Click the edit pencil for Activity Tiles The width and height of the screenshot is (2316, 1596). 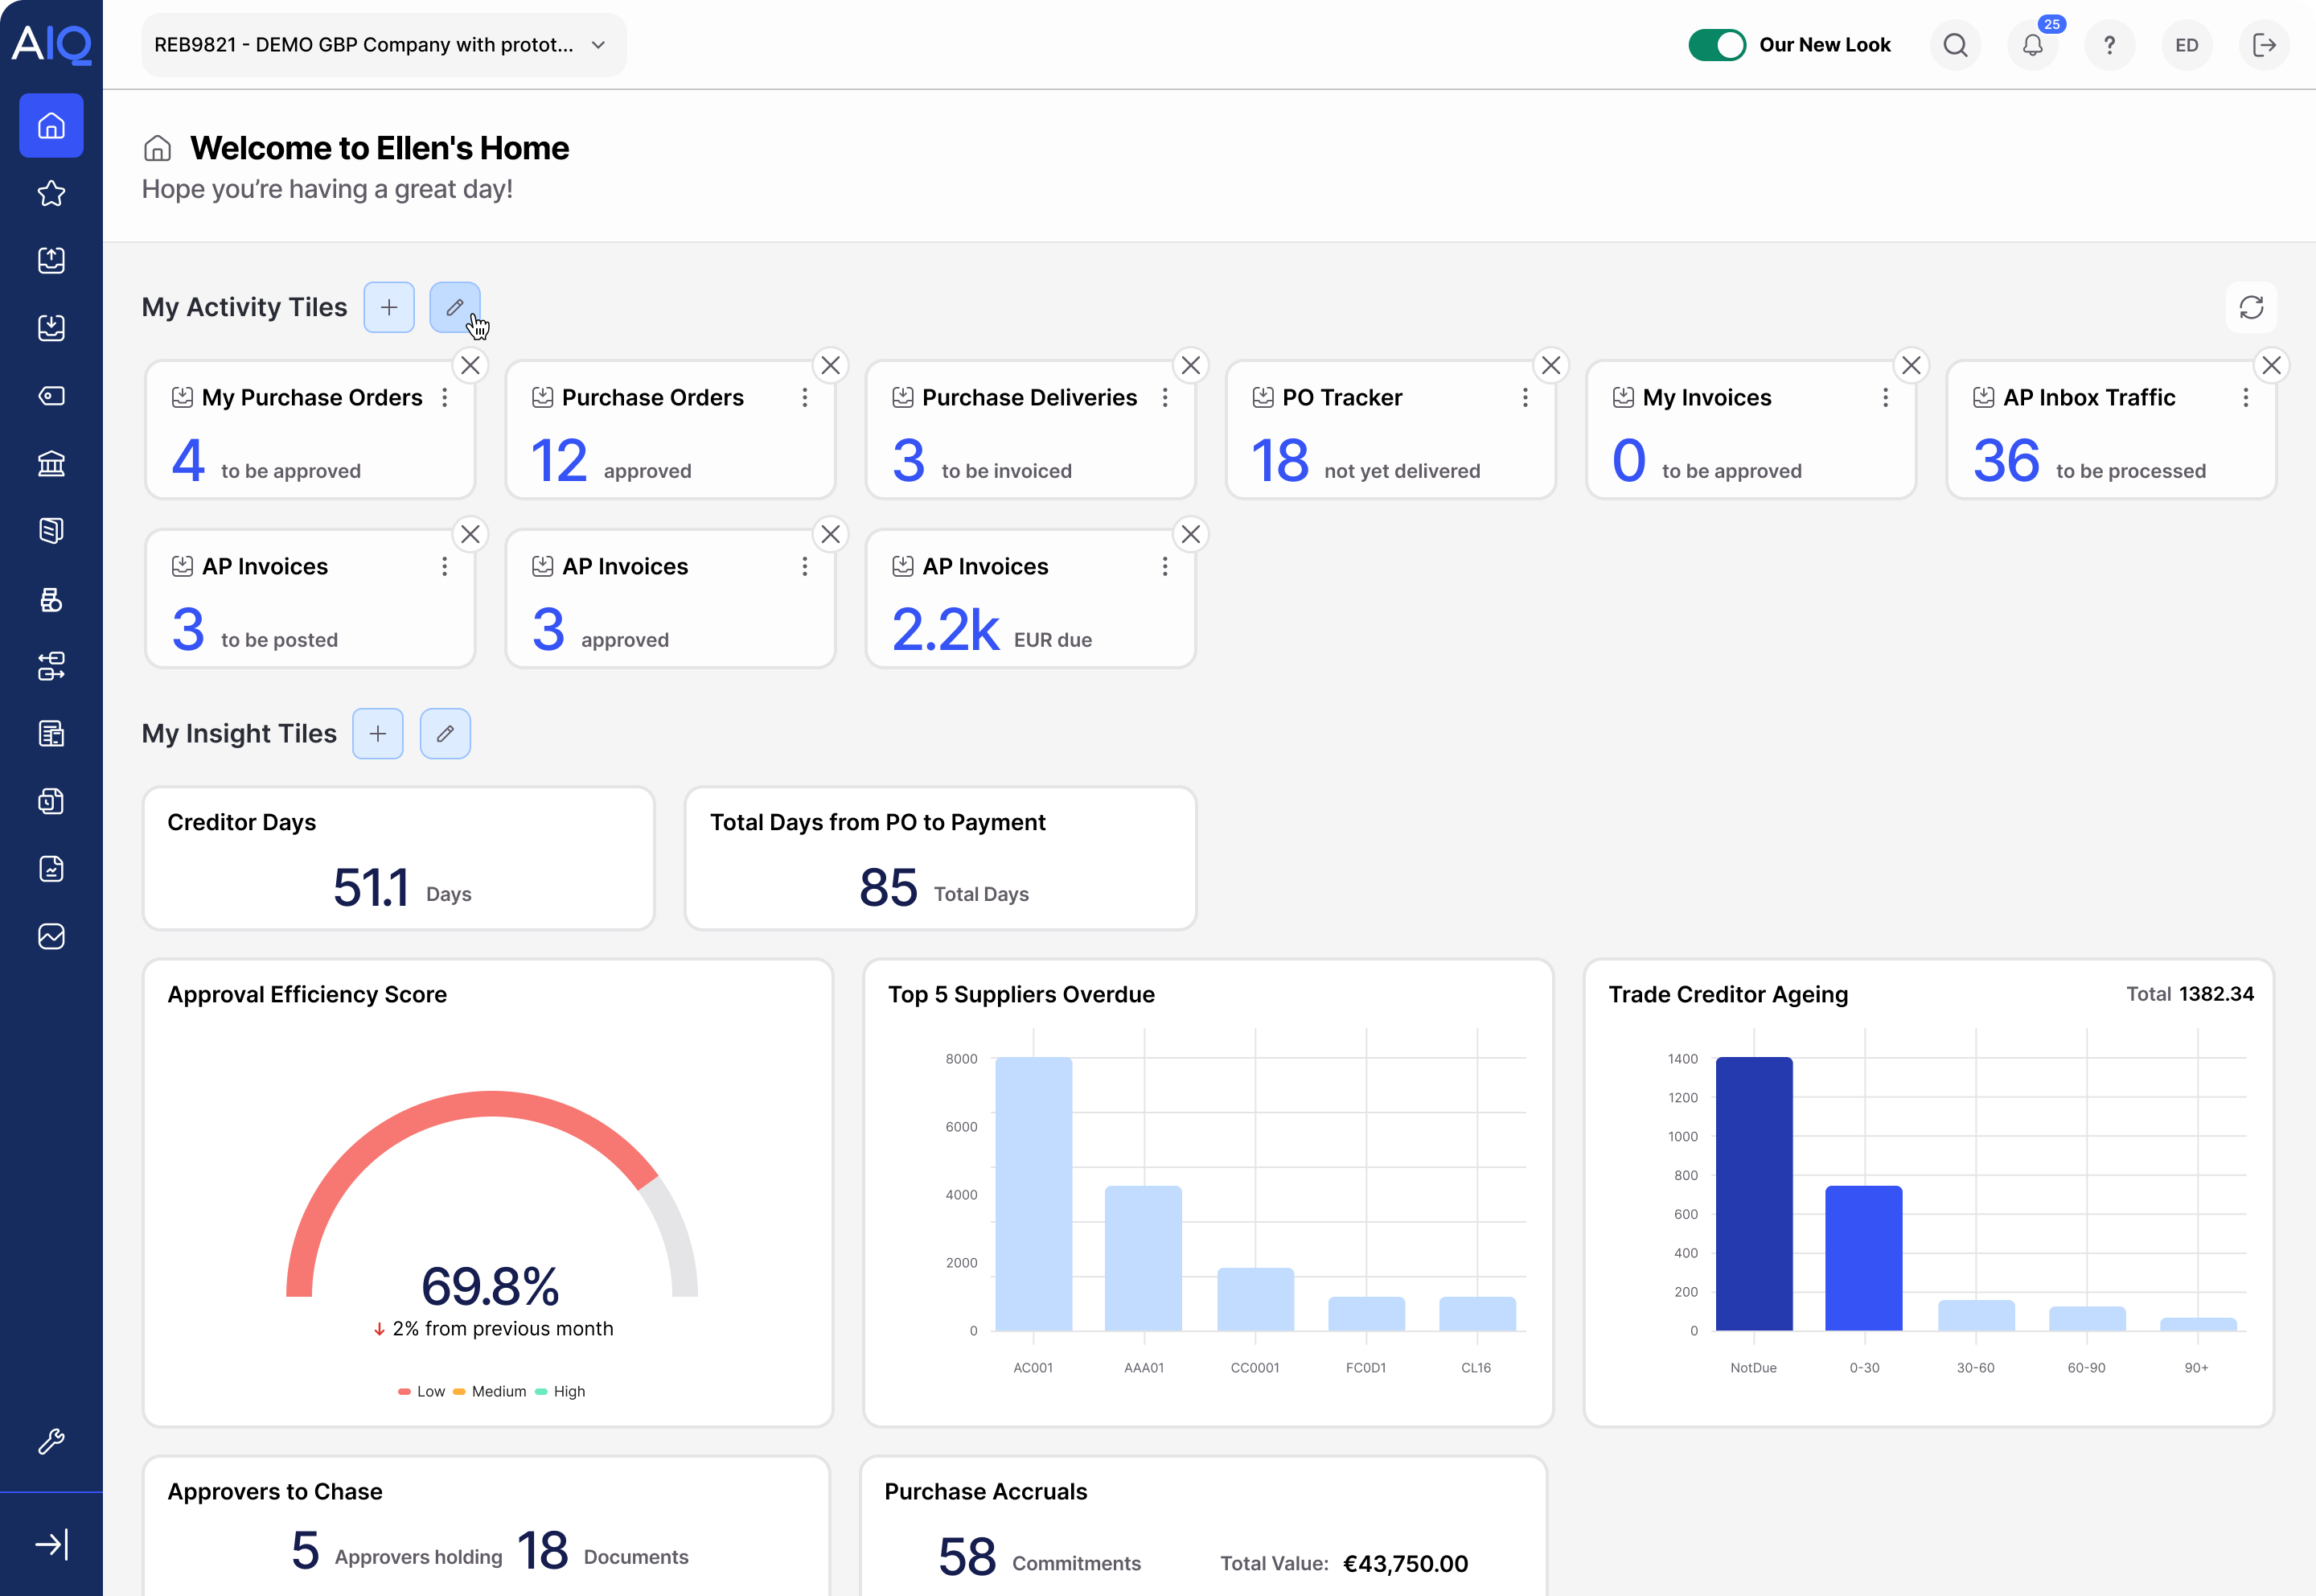pos(455,307)
